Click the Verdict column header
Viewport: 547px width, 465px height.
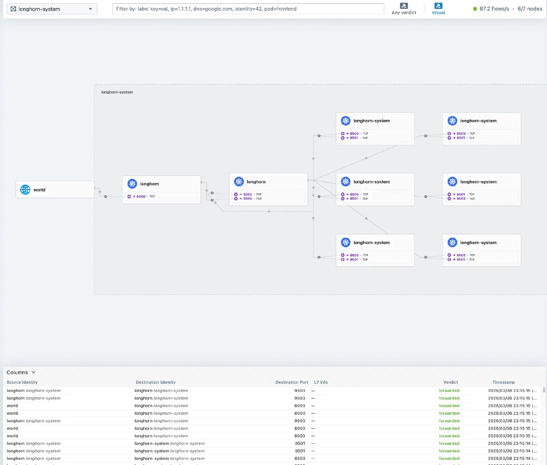point(451,382)
